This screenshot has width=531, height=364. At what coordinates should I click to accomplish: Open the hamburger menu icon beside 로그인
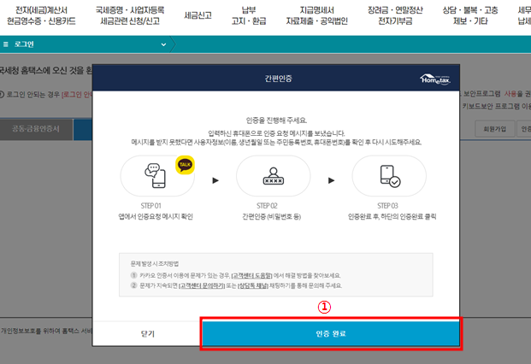[5, 44]
